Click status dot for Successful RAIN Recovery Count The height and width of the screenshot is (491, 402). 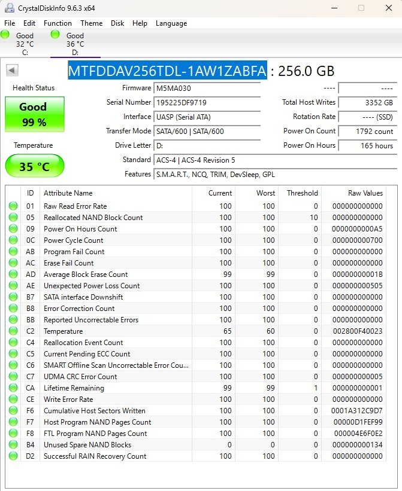click(13, 456)
